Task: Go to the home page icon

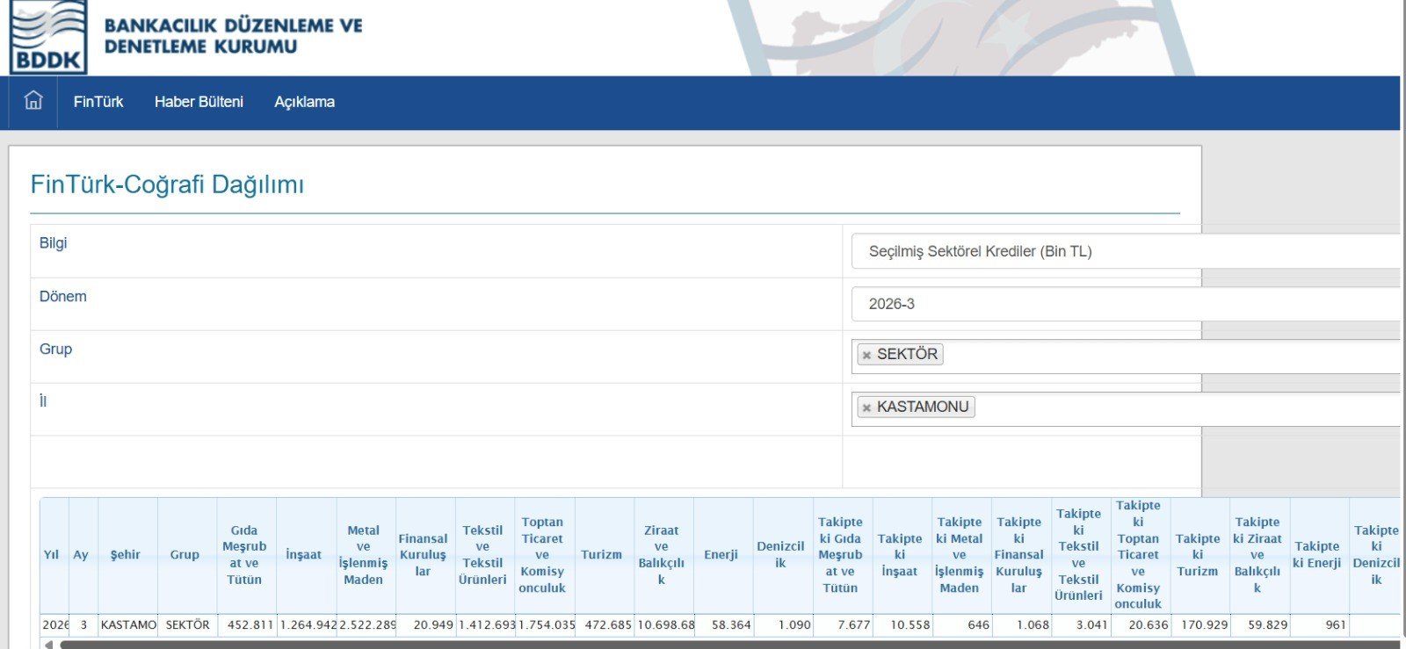Action: tap(33, 100)
